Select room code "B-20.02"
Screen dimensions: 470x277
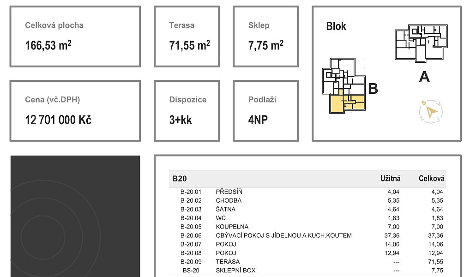191,200
